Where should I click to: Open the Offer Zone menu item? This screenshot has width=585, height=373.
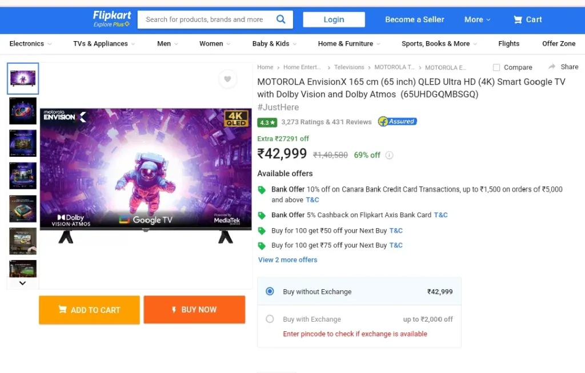tap(559, 43)
